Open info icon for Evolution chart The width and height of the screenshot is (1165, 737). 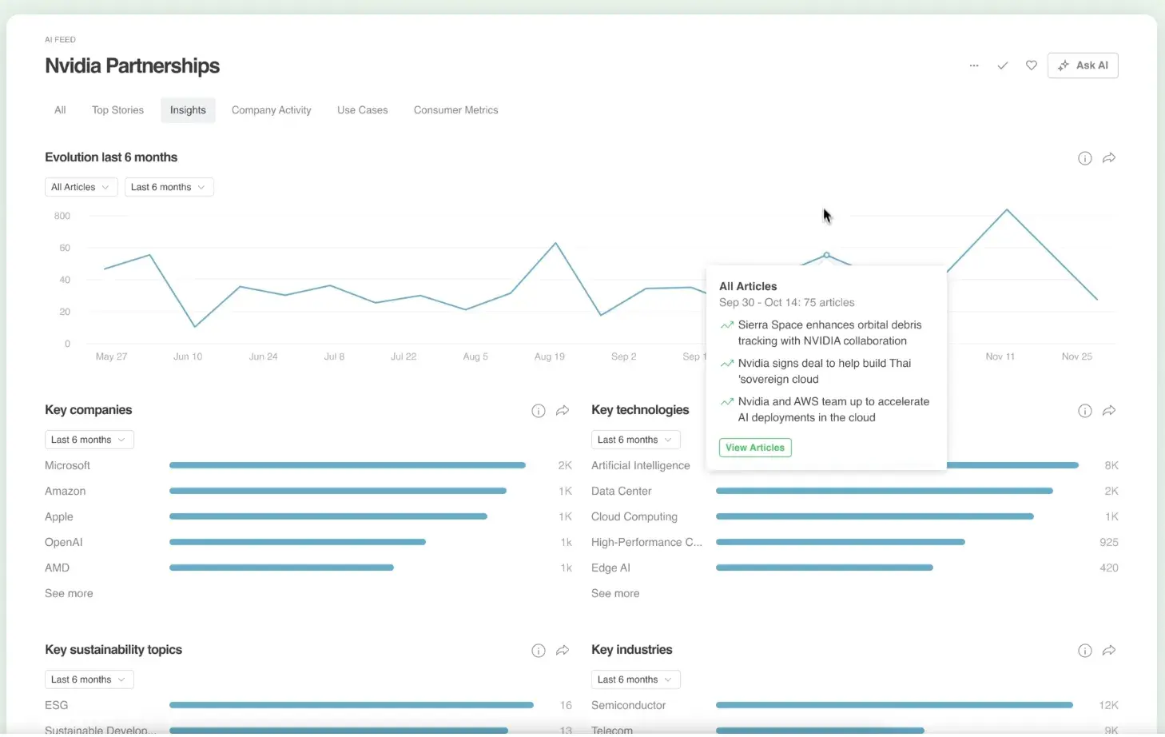1084,158
